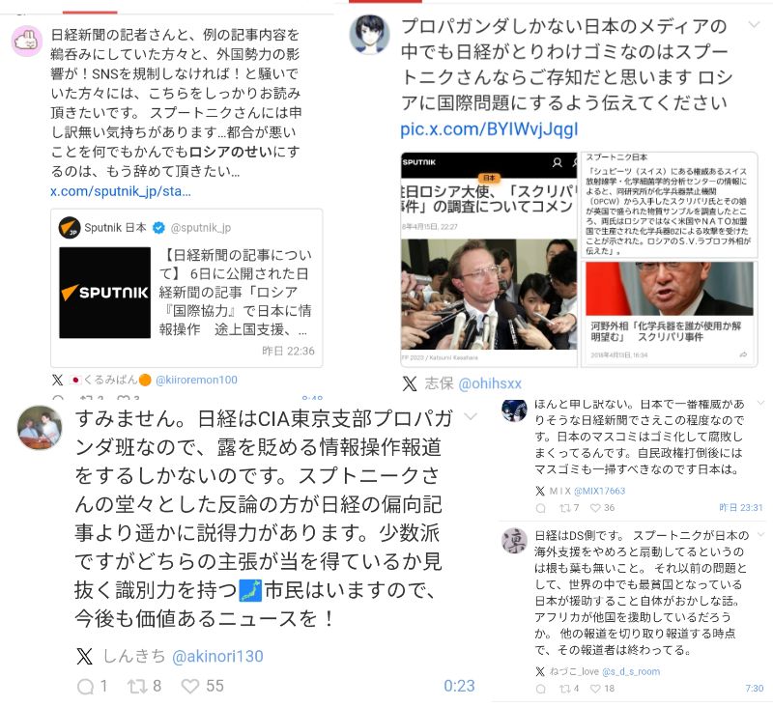Open the @ohihsxx profile handle
The image size is (773, 707).
click(x=490, y=383)
